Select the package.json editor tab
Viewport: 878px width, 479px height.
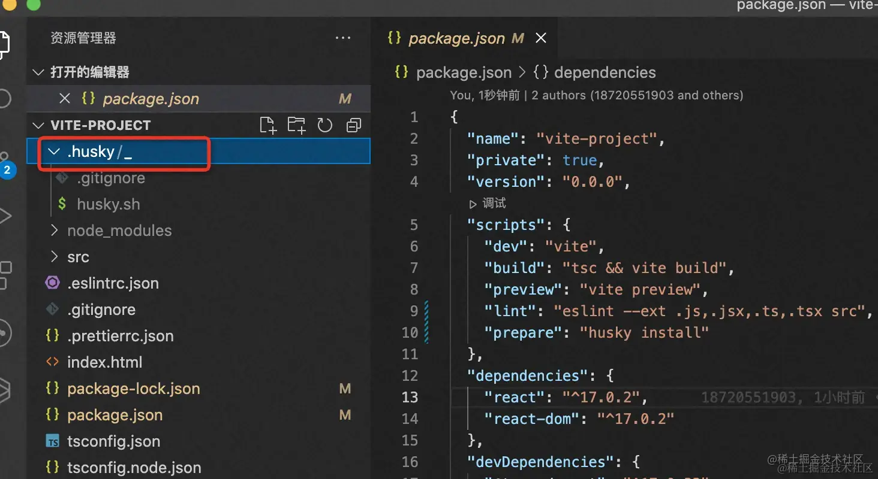tap(465, 38)
